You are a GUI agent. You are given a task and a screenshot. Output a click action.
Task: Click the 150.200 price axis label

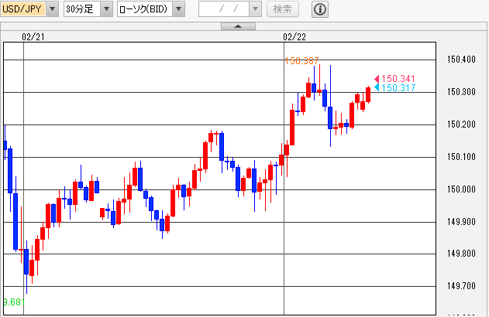461,124
